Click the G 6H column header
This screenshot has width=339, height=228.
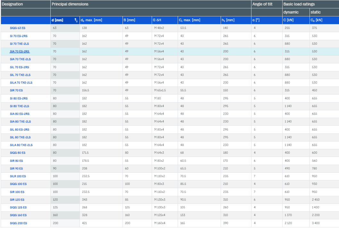pos(157,20)
